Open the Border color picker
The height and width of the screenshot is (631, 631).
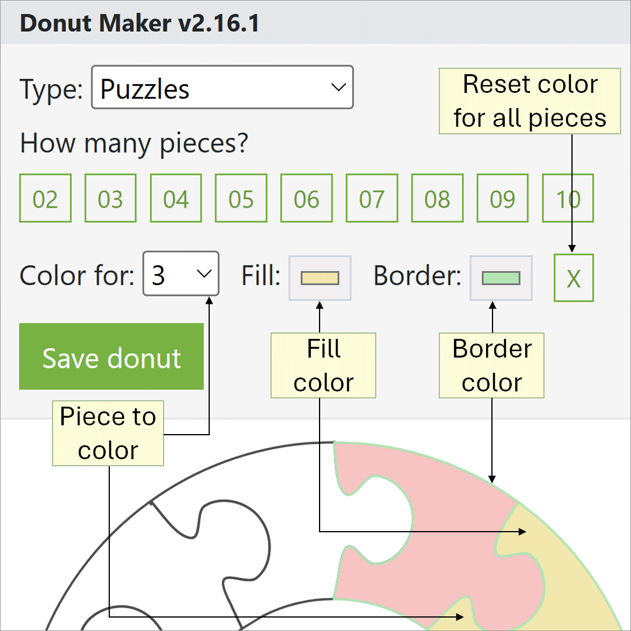click(501, 278)
